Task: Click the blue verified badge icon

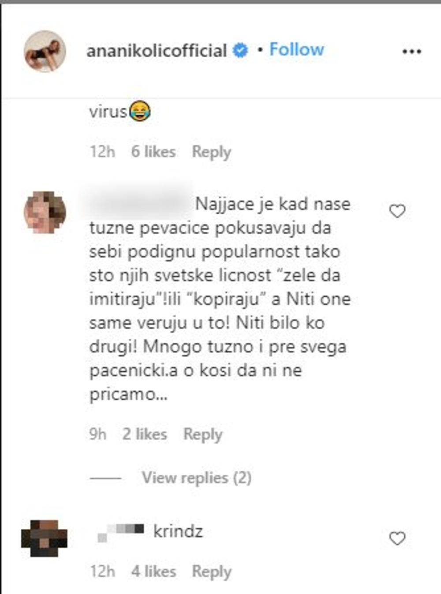Action: tap(240, 50)
